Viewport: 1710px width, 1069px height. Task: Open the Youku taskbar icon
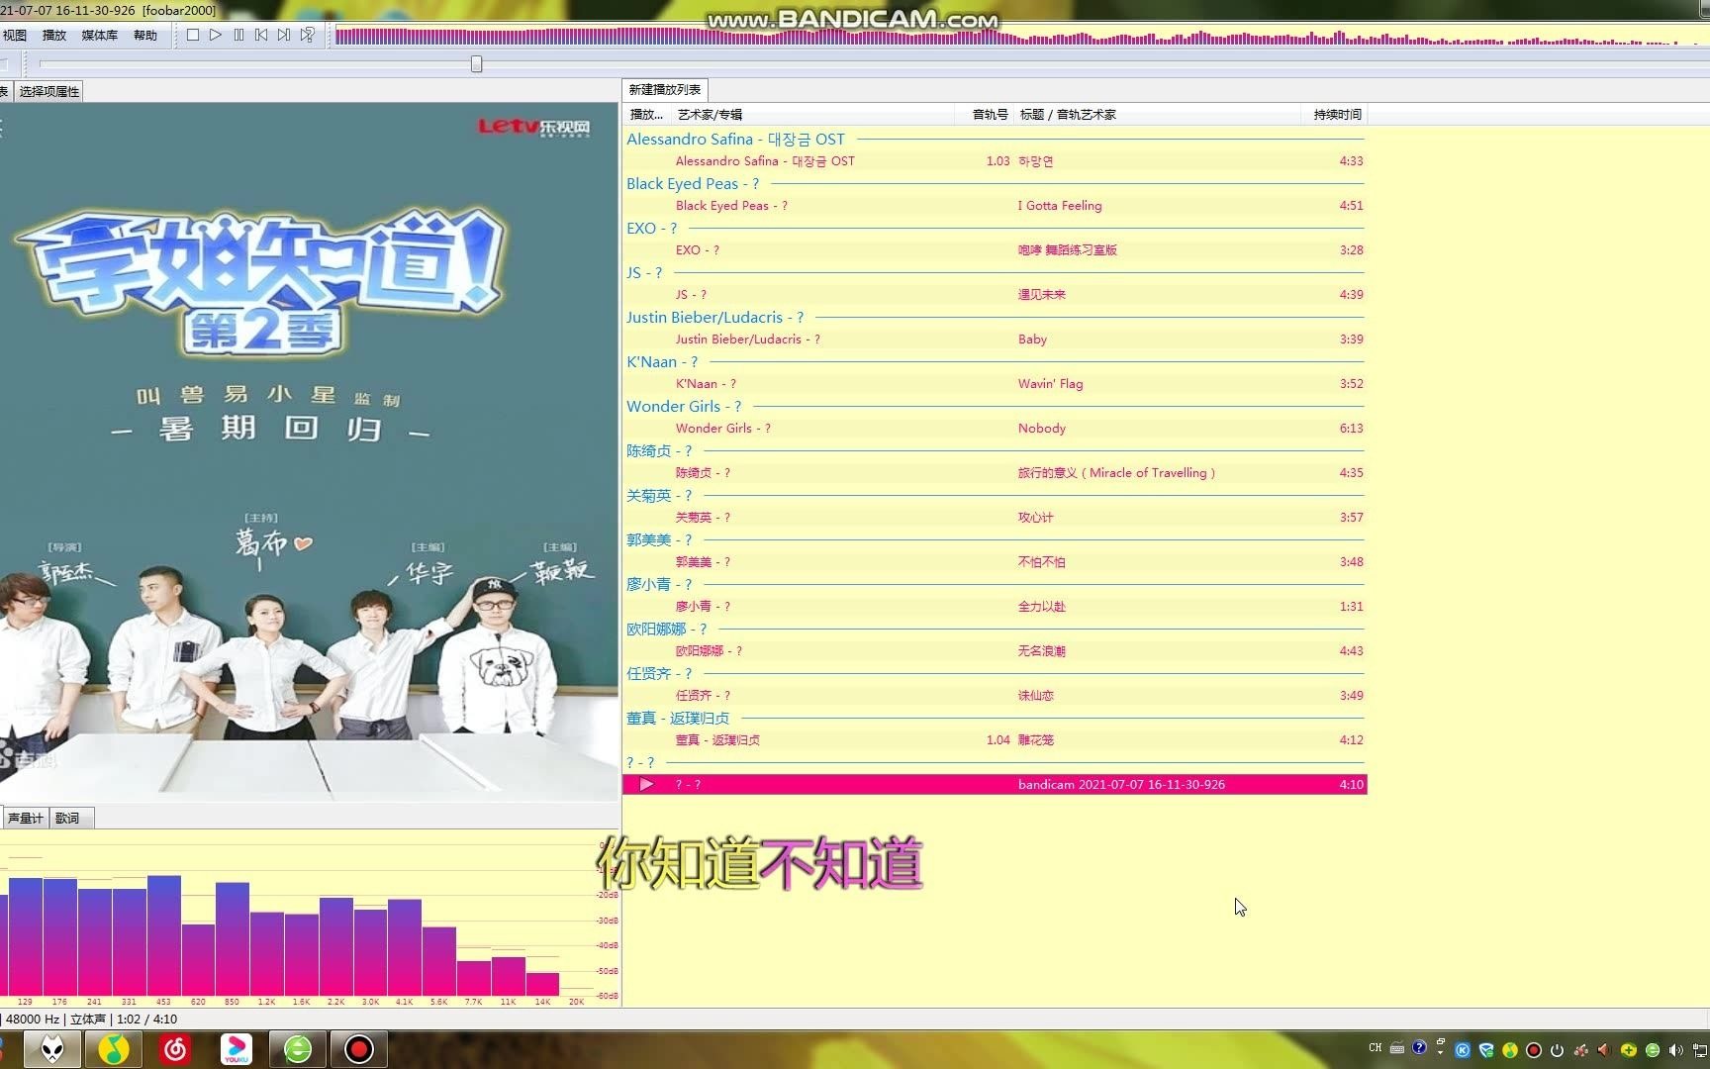point(237,1049)
